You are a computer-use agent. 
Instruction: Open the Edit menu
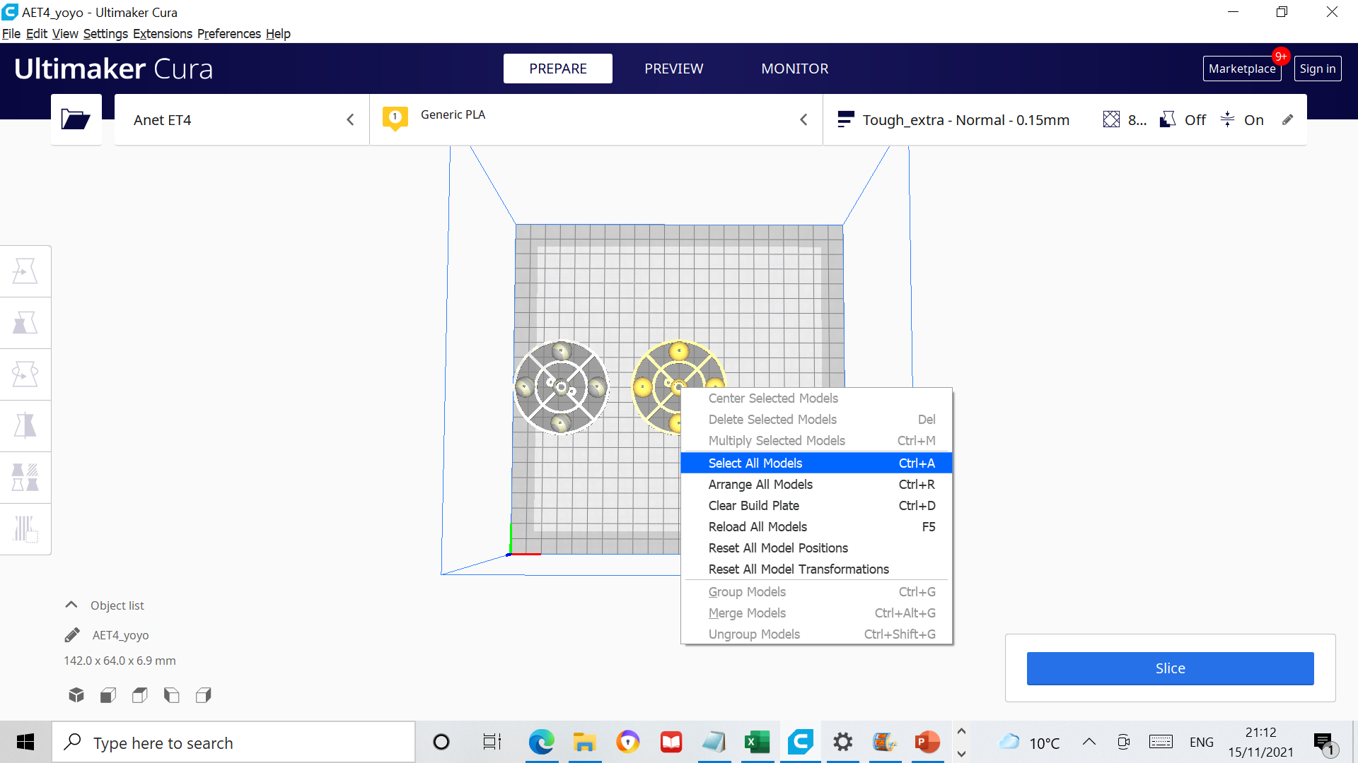coord(37,33)
